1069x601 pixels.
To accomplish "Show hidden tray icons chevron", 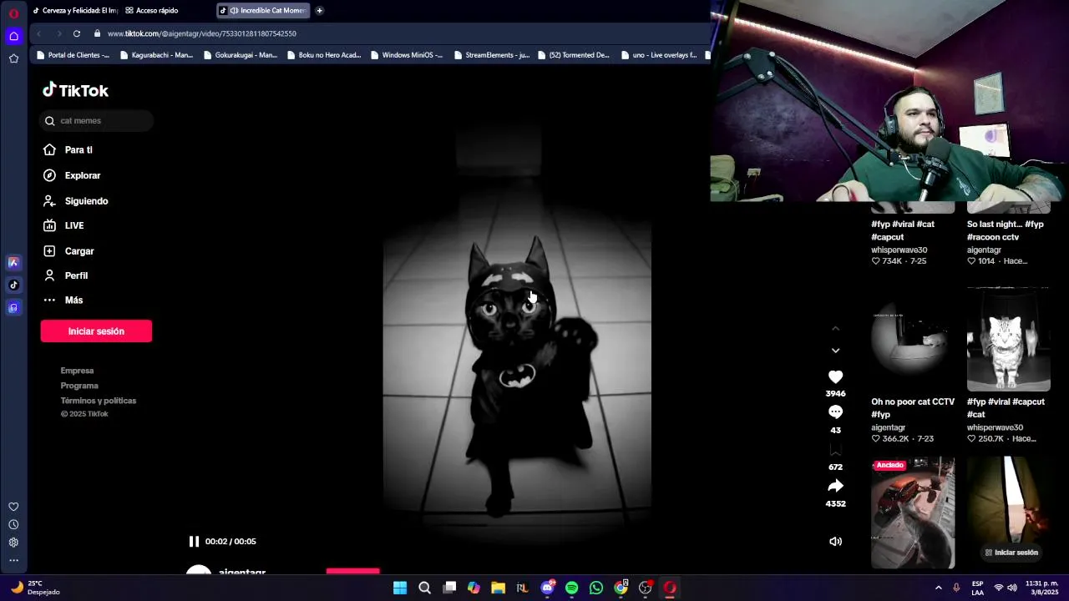I will [x=938, y=588].
